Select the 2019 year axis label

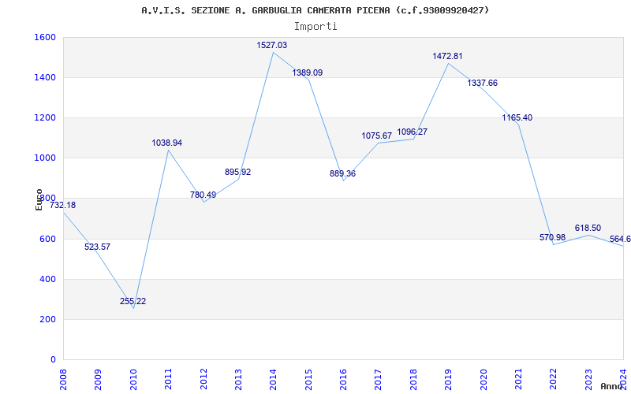click(x=448, y=379)
